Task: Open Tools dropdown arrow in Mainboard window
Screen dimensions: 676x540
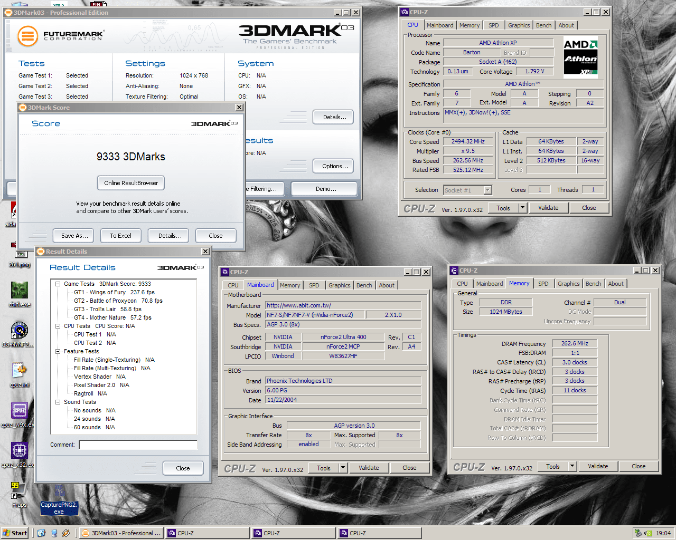Action: coord(343,468)
